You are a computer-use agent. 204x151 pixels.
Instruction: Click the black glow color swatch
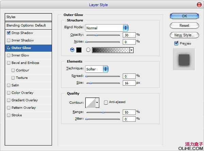pos(79,50)
